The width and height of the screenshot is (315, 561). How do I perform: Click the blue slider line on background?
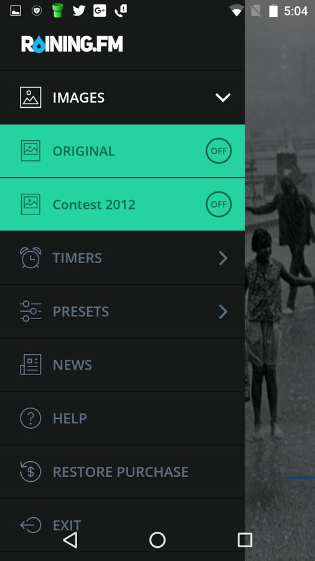(x=299, y=477)
